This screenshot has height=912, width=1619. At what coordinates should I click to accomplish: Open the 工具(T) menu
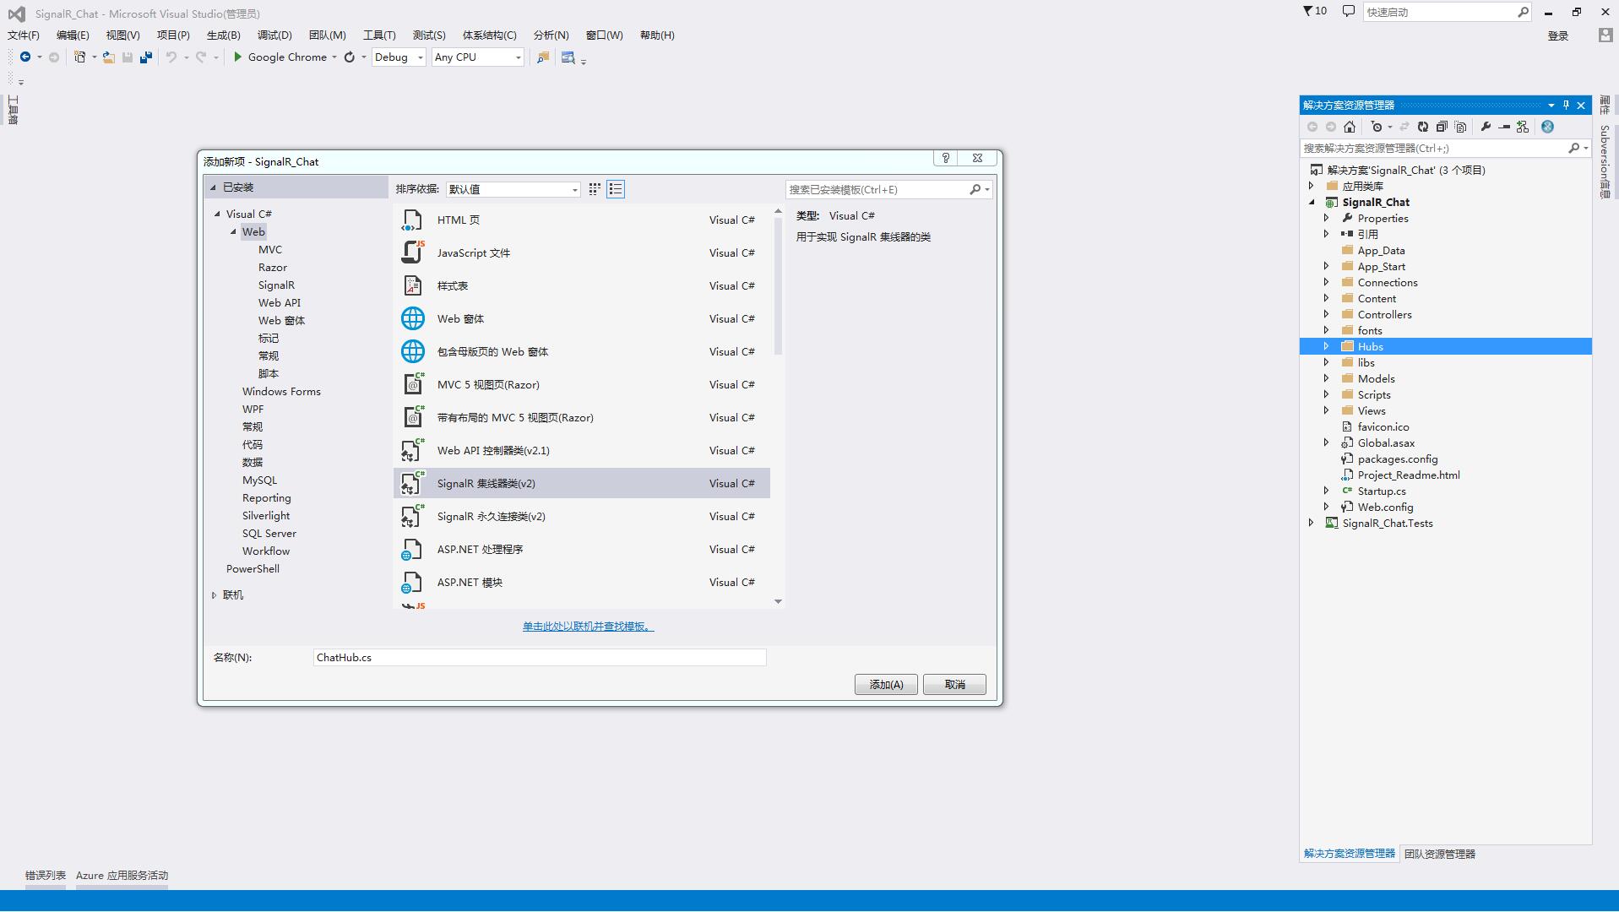pos(379,35)
